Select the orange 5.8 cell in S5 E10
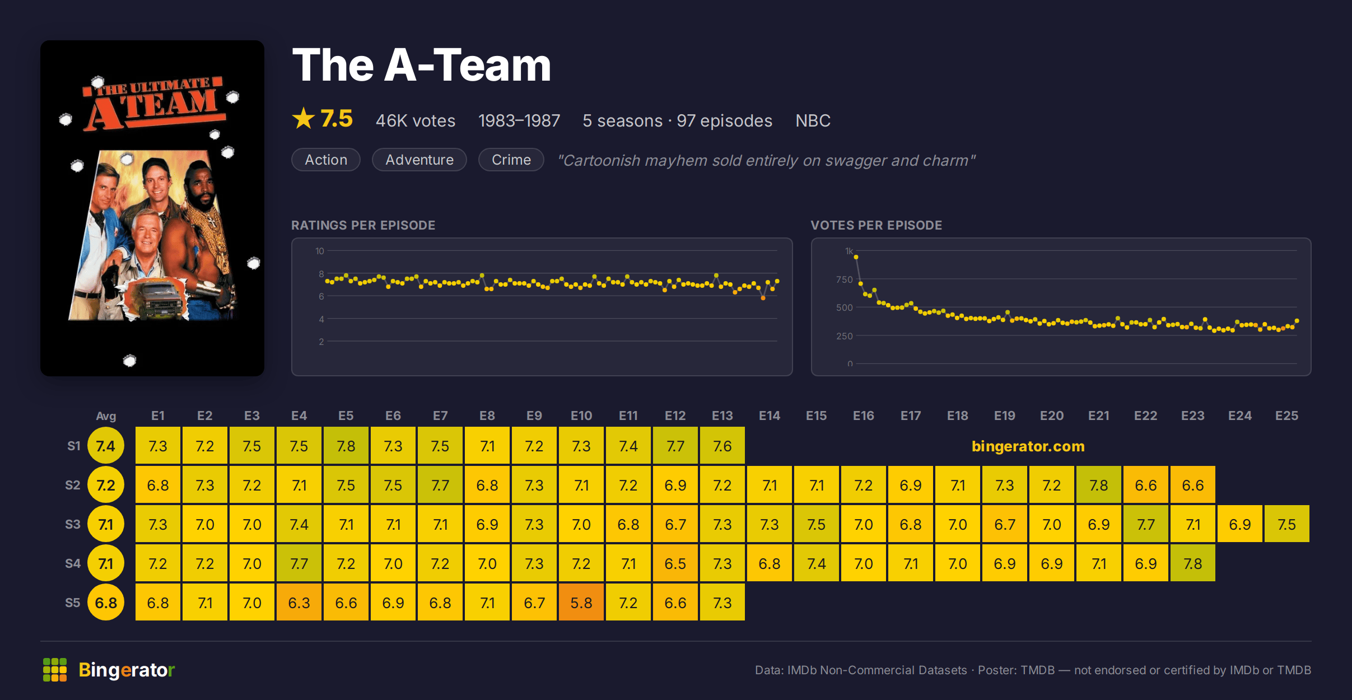 (x=581, y=603)
